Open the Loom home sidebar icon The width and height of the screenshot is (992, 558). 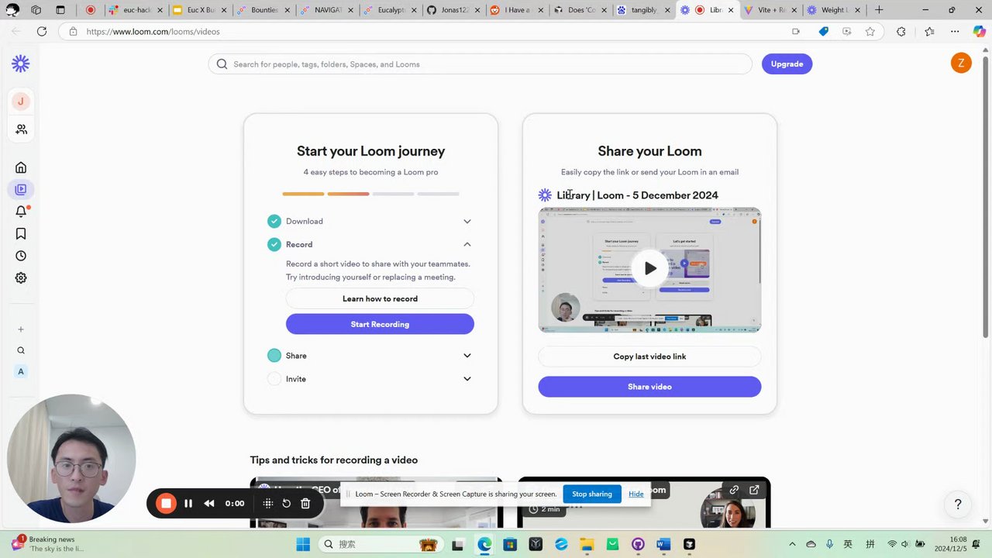coord(21,167)
